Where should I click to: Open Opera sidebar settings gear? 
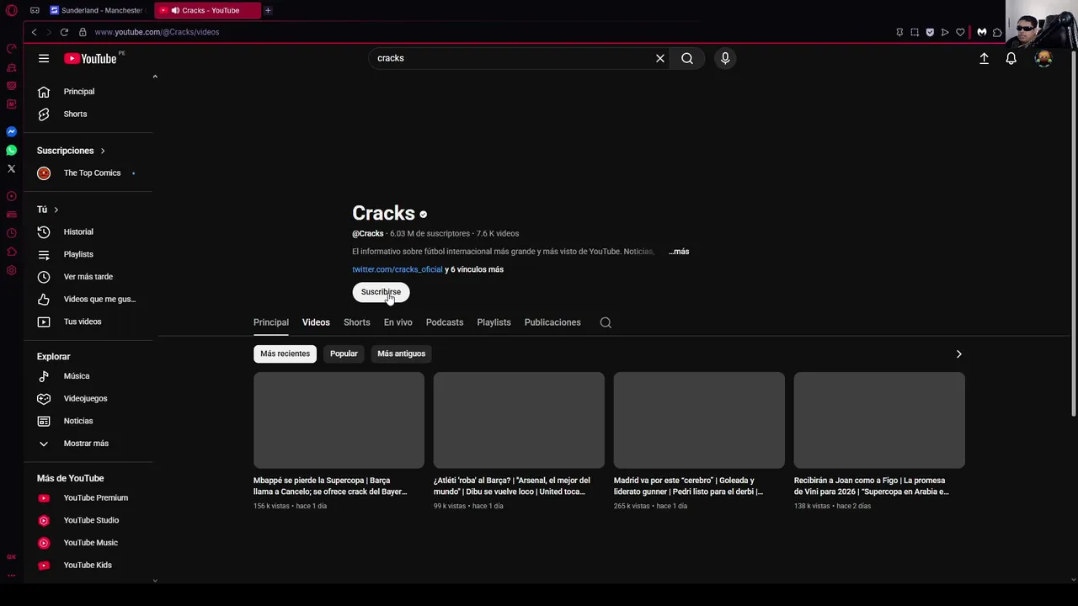[11, 270]
